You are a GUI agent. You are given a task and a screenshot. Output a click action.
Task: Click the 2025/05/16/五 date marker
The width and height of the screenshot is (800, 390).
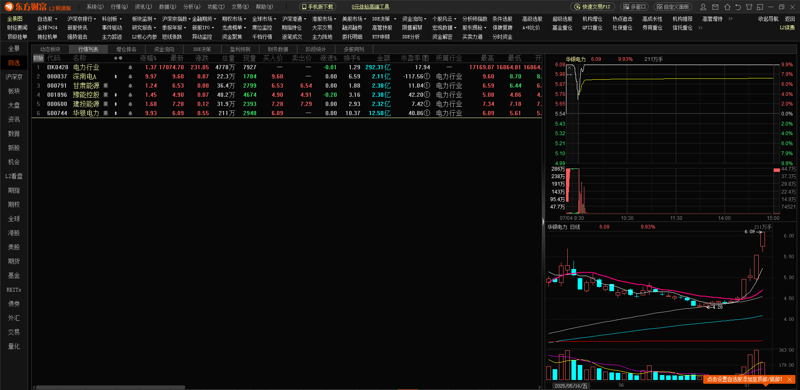coord(571,386)
